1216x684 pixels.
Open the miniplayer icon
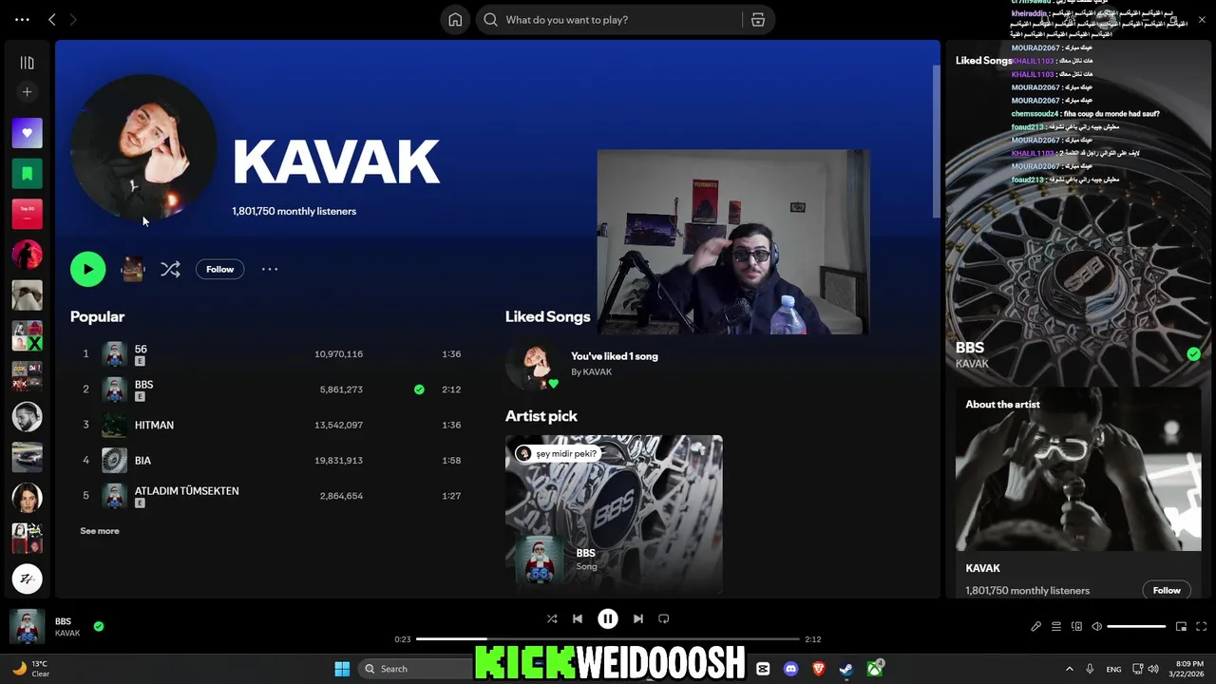coord(1181,627)
